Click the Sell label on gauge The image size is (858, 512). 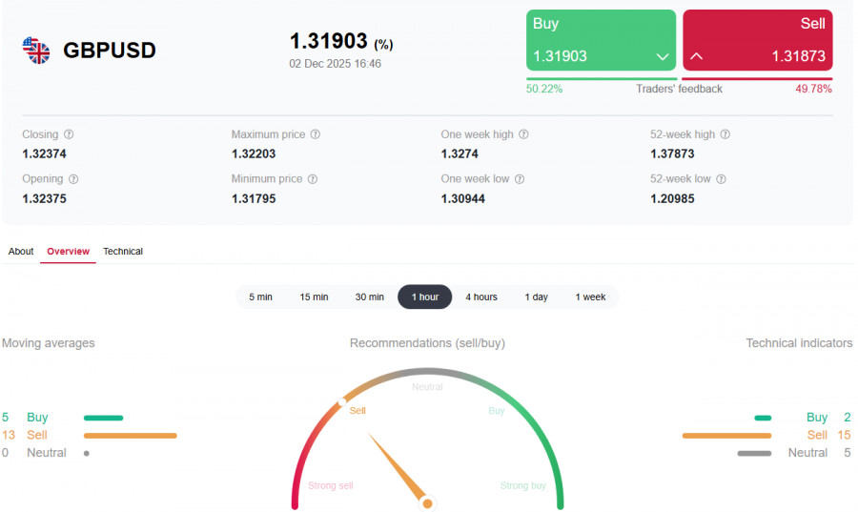click(357, 411)
